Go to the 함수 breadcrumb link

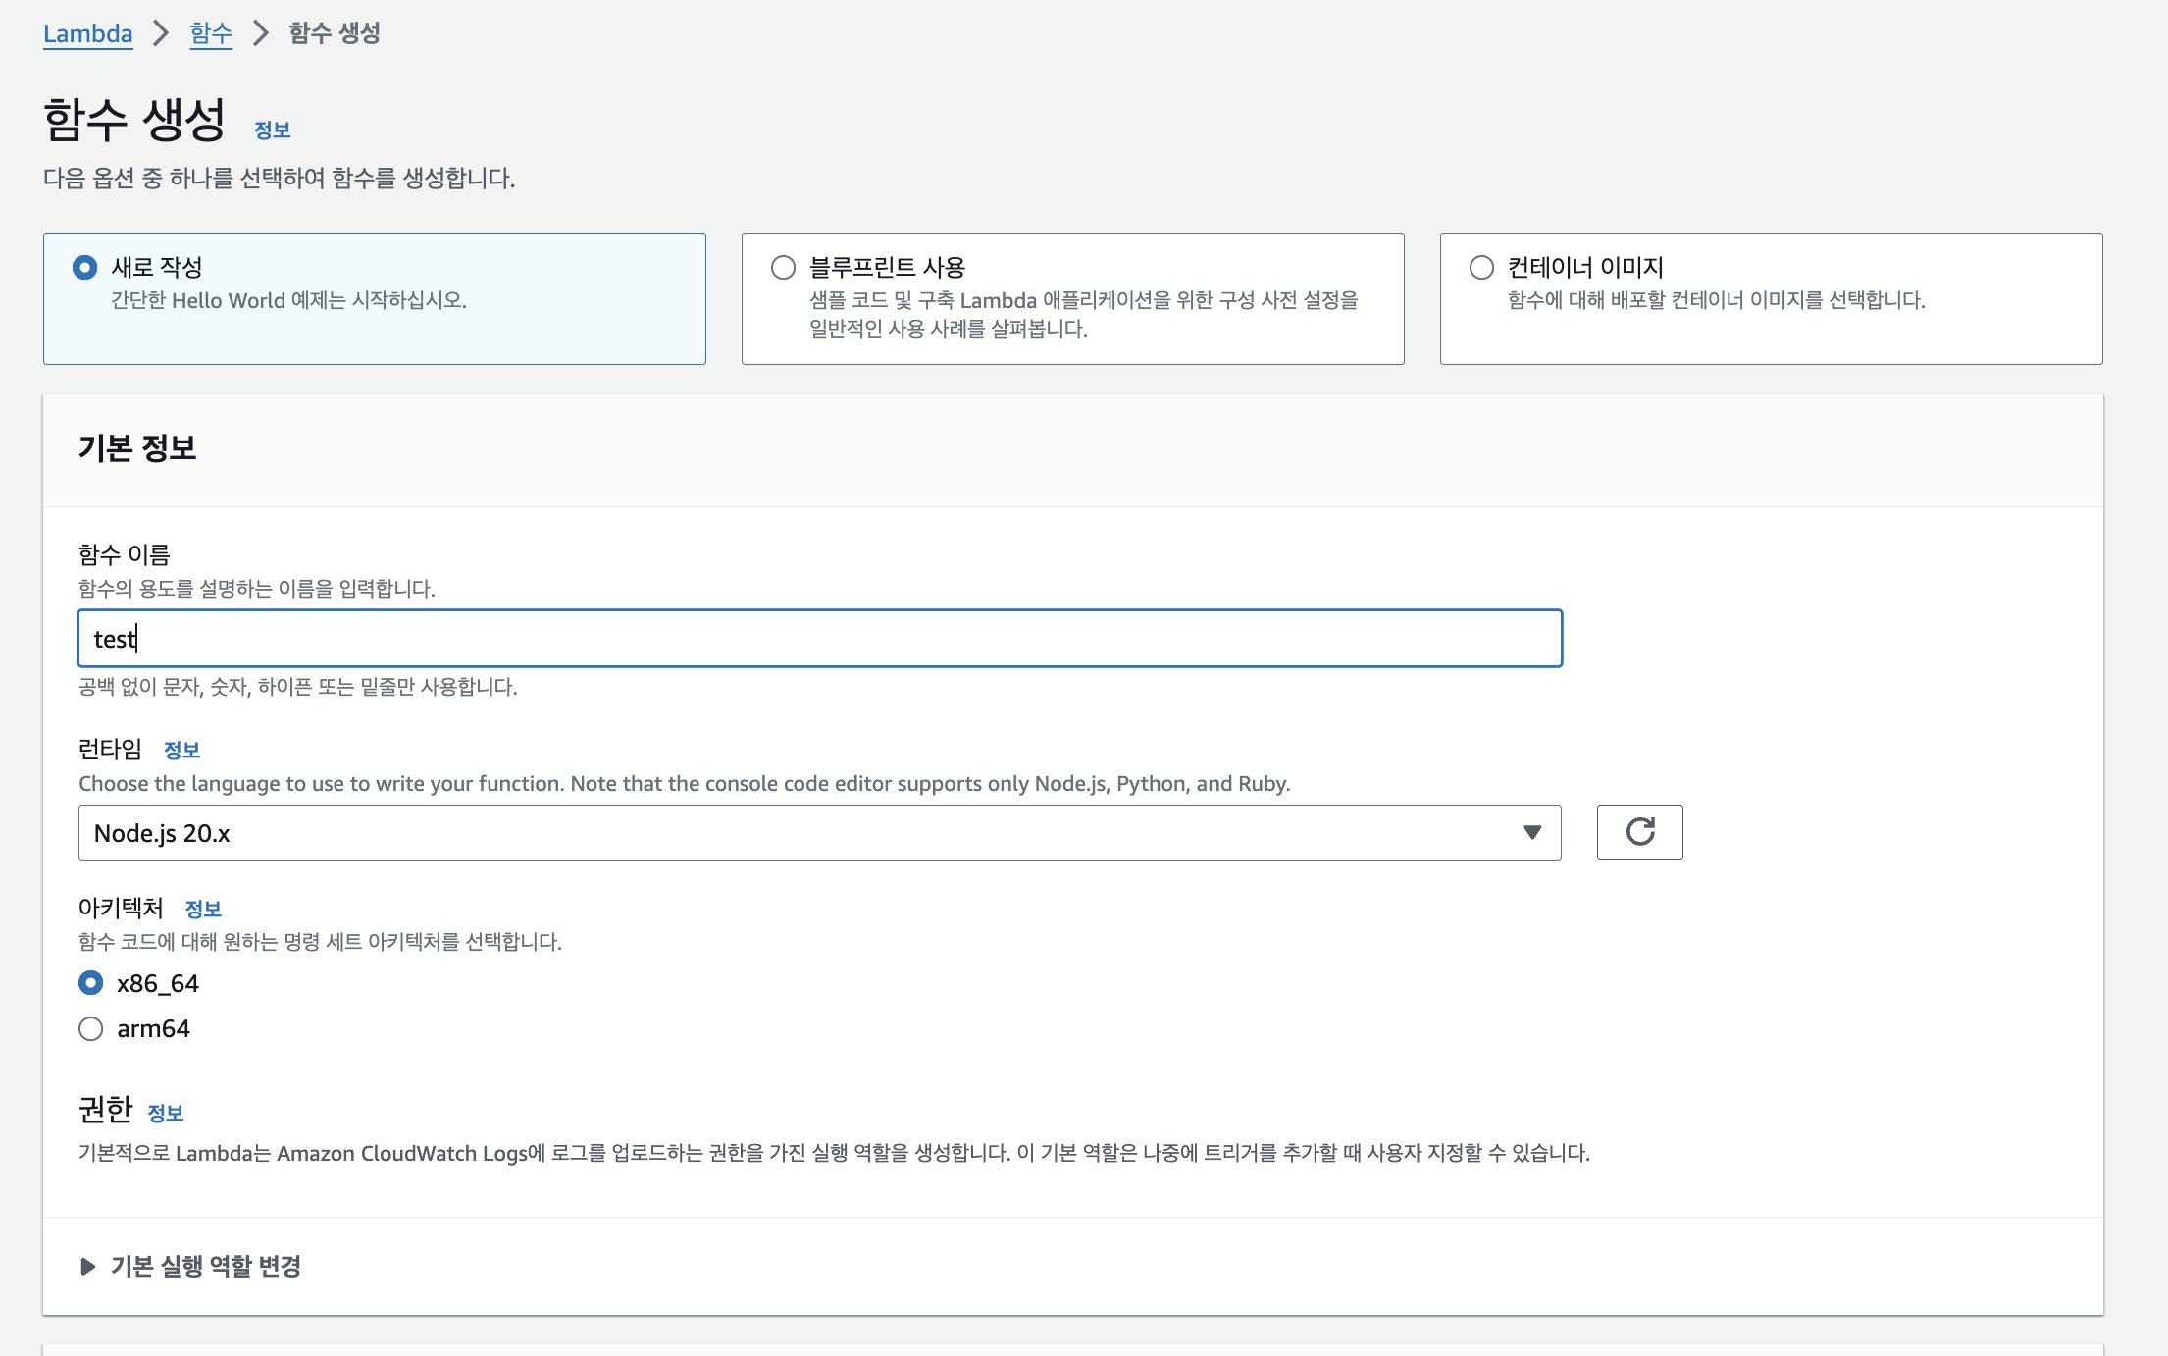coord(211,33)
